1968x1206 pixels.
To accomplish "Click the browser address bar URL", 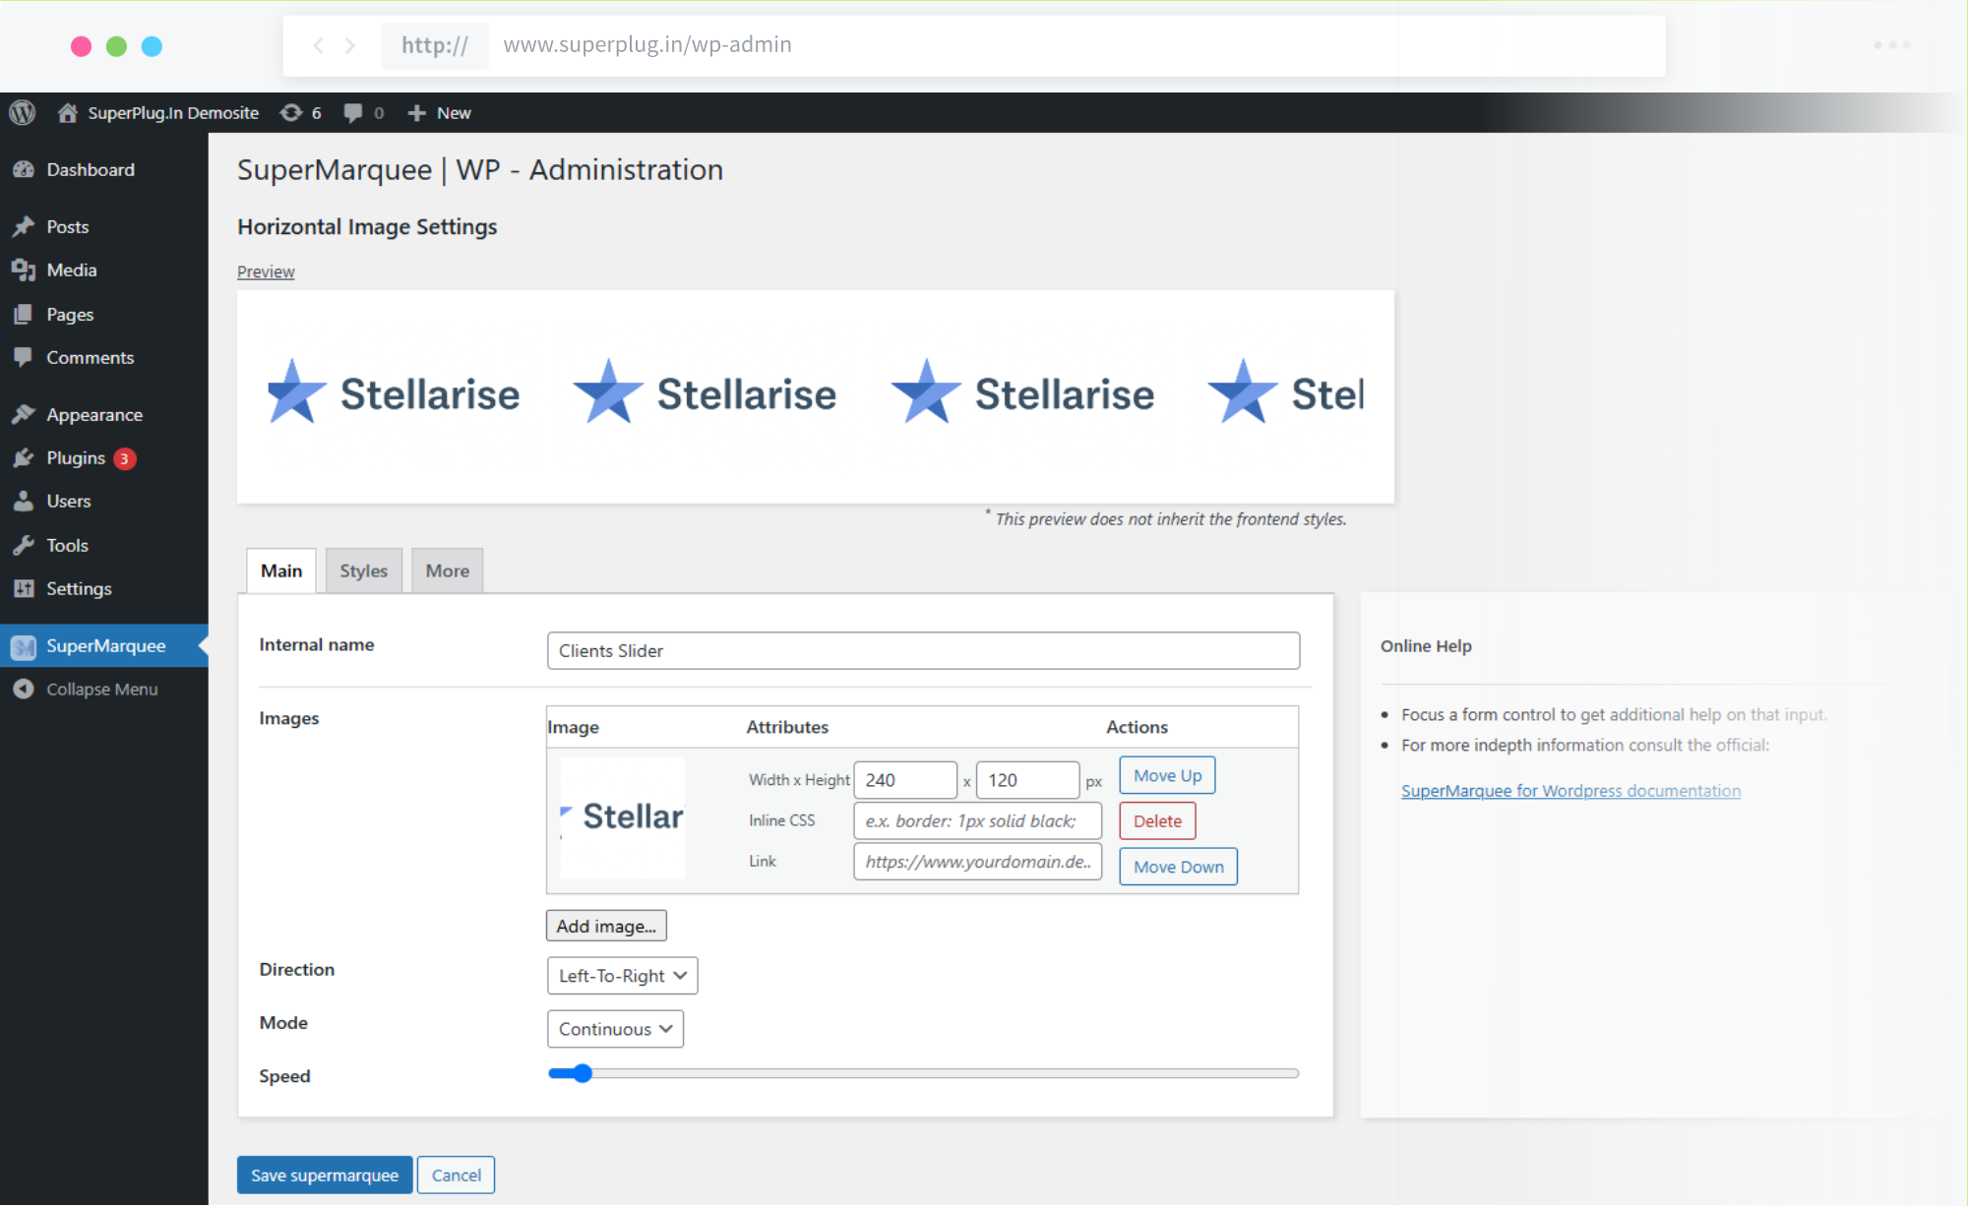I will 647,45.
